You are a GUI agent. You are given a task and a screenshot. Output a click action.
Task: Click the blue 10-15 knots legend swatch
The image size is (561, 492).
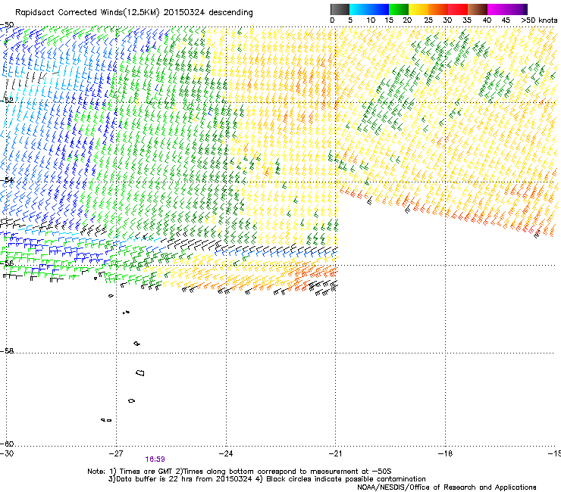coord(379,9)
